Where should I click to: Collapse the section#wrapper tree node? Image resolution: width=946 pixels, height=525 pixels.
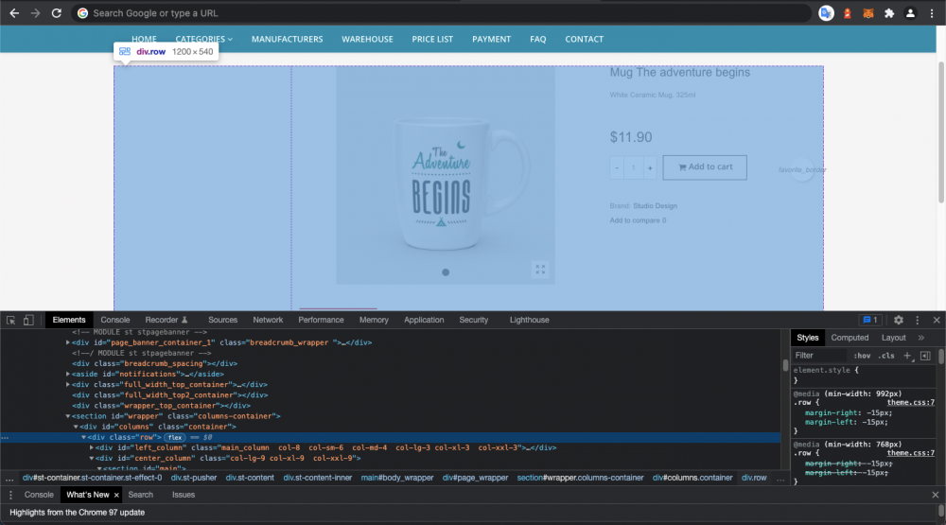[68, 416]
